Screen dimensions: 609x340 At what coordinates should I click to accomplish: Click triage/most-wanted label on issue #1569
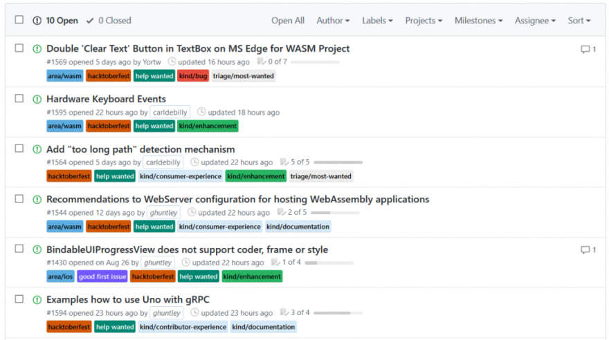pos(244,76)
